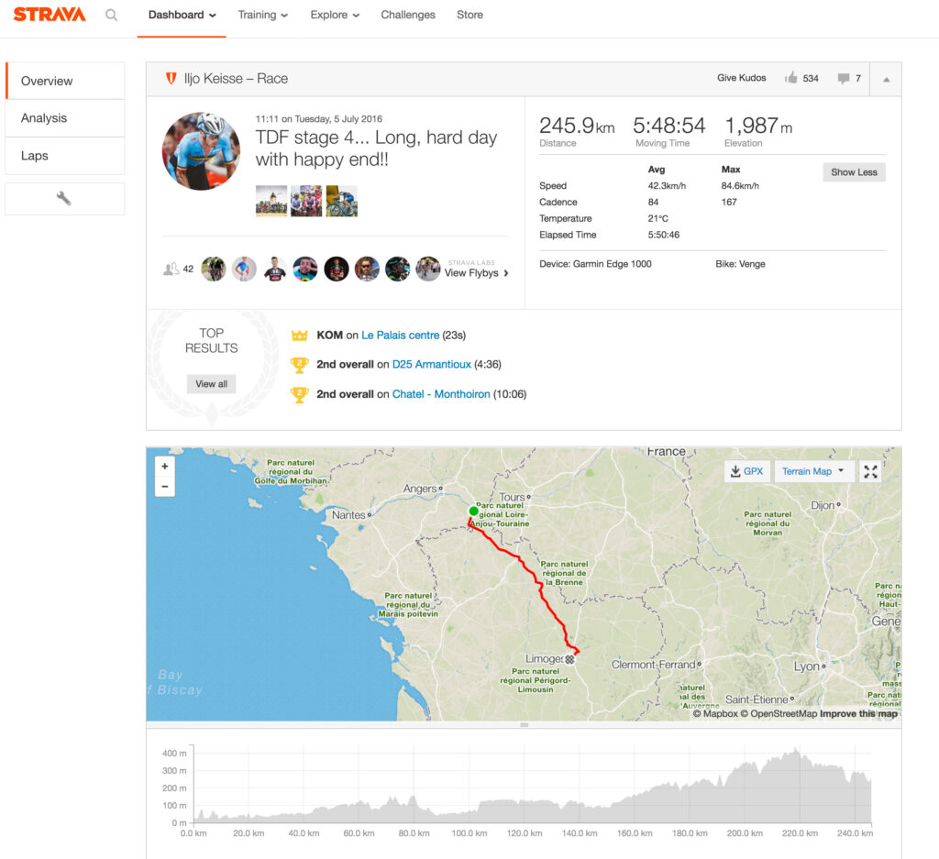Click the Device: Garmin Edge 1000 text

click(x=595, y=264)
